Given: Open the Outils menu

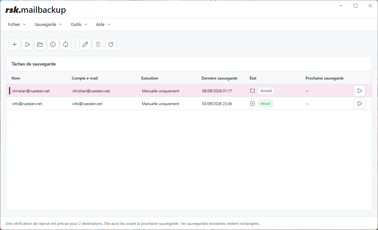Looking at the screenshot, I should pyautogui.click(x=79, y=25).
